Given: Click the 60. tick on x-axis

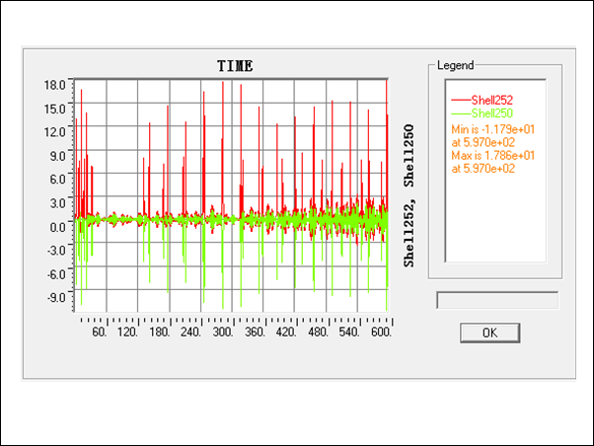Looking at the screenshot, I should [x=99, y=334].
